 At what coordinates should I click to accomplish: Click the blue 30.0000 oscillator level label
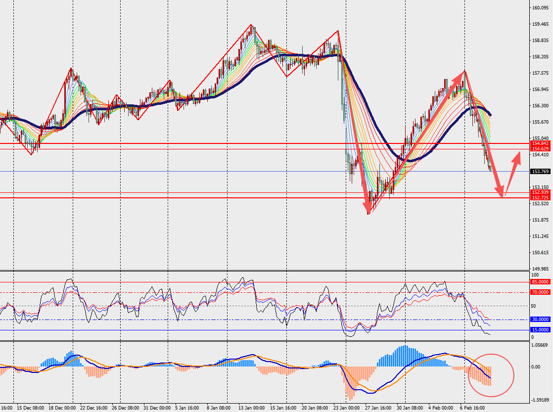[540, 320]
